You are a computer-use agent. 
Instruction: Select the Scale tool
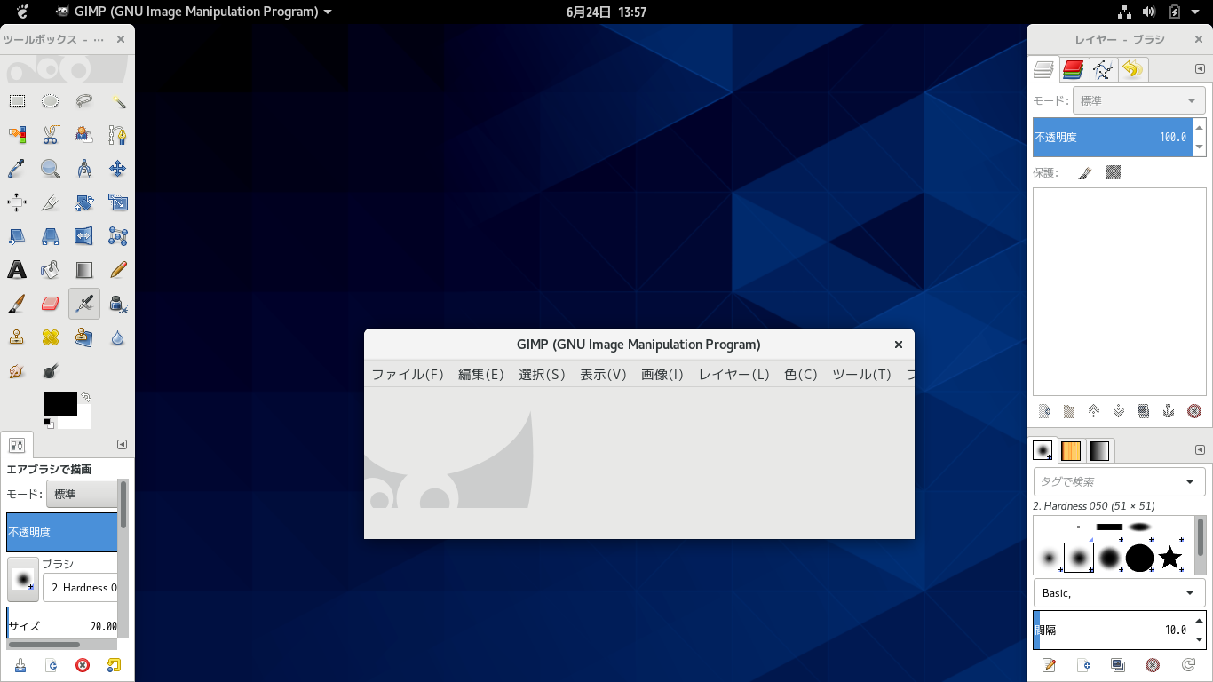(118, 202)
